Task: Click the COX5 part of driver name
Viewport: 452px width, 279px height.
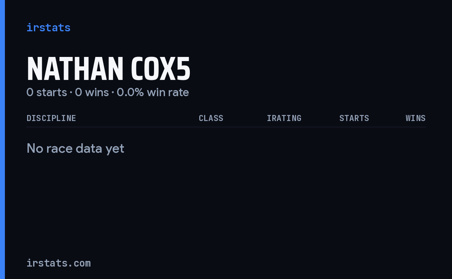Action: (160, 69)
